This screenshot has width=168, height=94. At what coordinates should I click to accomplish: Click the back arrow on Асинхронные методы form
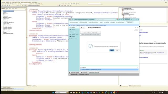pos(82,28)
